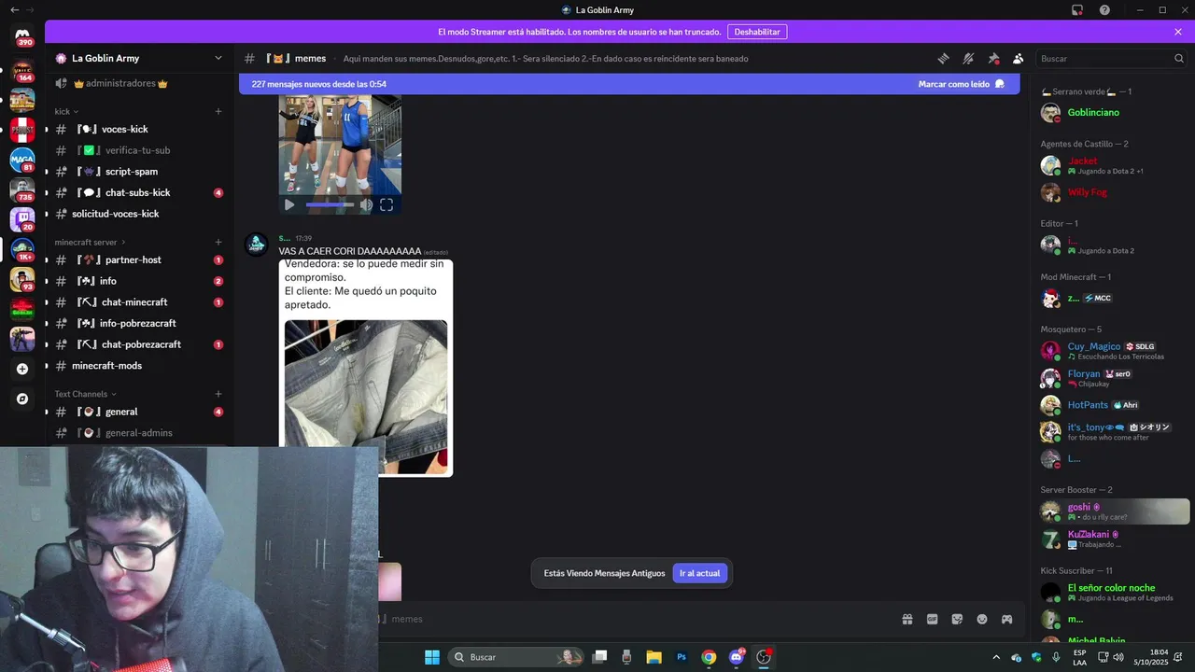1195x672 pixels.
Task: Open the chat-pobrezacraft channel
Action: pyautogui.click(x=140, y=344)
